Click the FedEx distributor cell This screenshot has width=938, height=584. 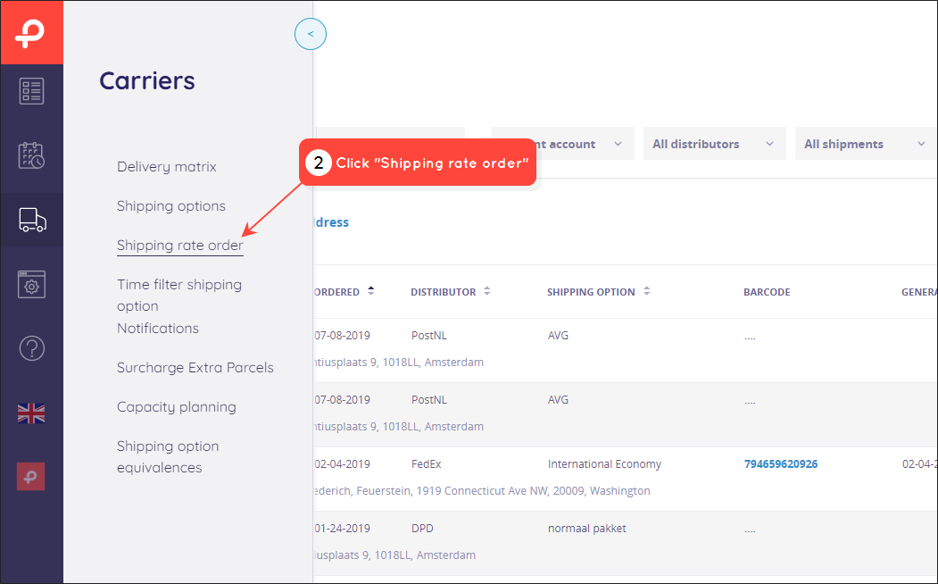[427, 463]
